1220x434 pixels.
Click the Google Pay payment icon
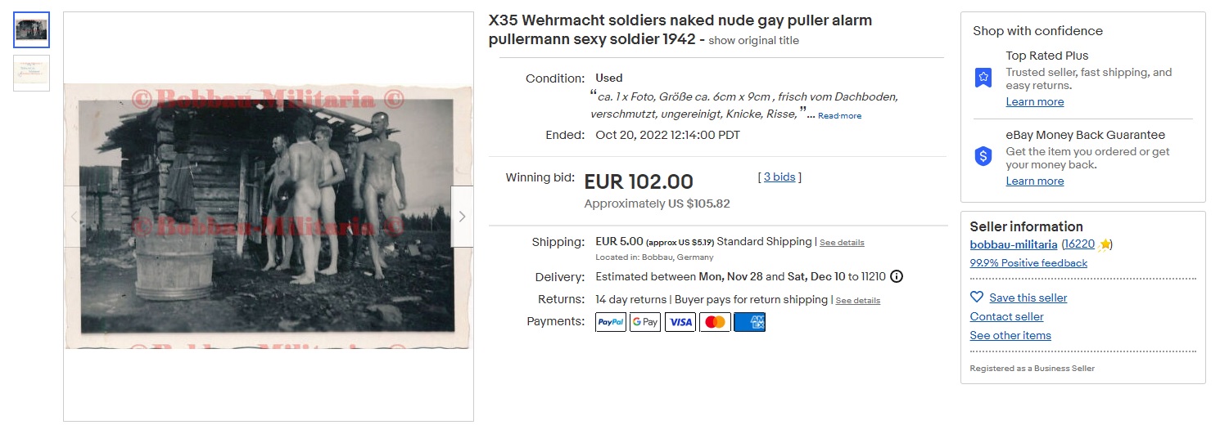coord(645,322)
